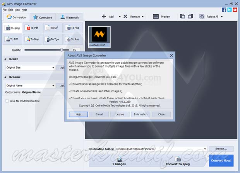Open the File menu
Viewport: 240px width, 173px height.
point(5,10)
